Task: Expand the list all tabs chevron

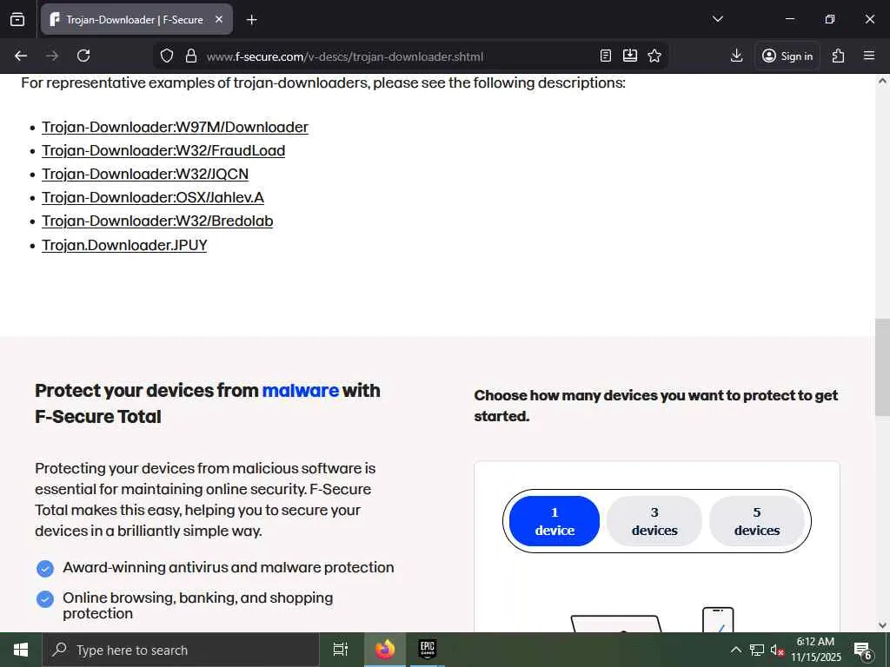Action: click(717, 19)
